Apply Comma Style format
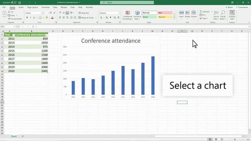Viewport: 251px width, 141px height. point(111,18)
